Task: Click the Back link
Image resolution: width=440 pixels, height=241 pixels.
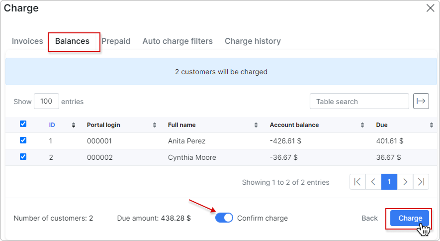Action: pyautogui.click(x=369, y=218)
